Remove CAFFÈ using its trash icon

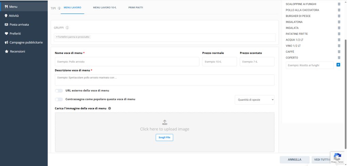click(339, 52)
